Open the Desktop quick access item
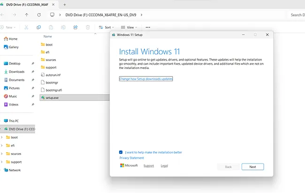Image resolution: width=305 pixels, height=193 pixels. tap(12, 63)
